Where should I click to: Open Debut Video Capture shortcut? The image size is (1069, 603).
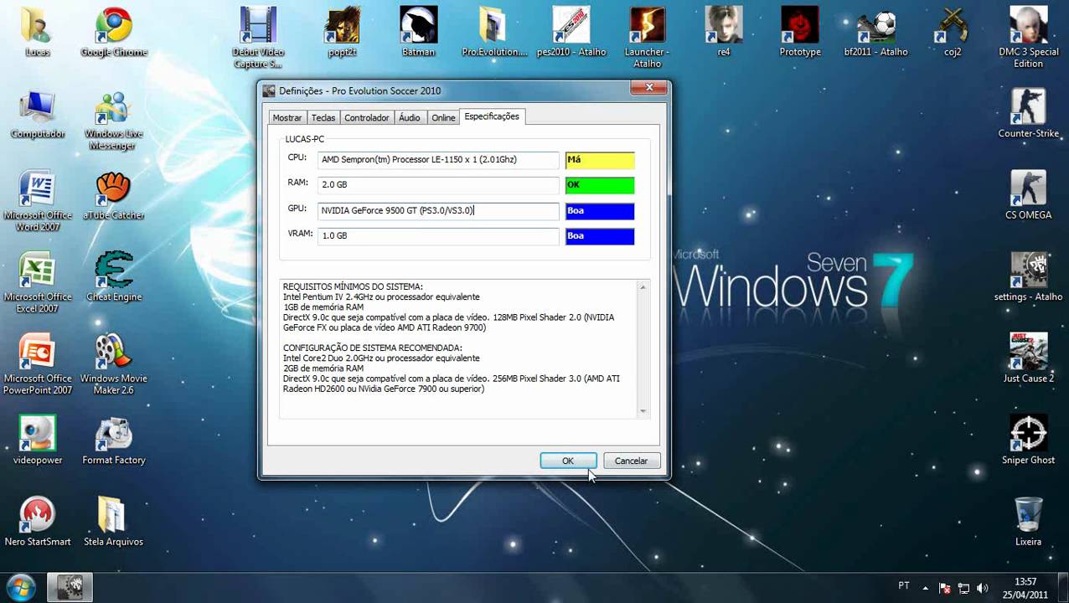click(257, 38)
